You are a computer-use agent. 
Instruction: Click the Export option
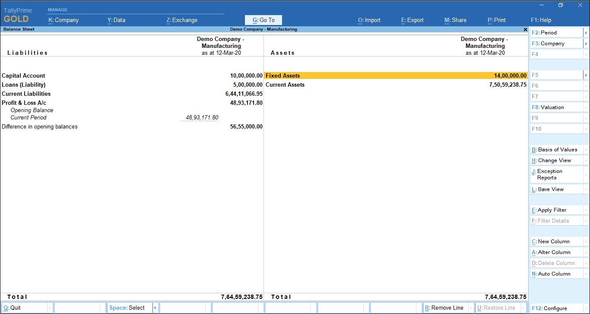[412, 20]
